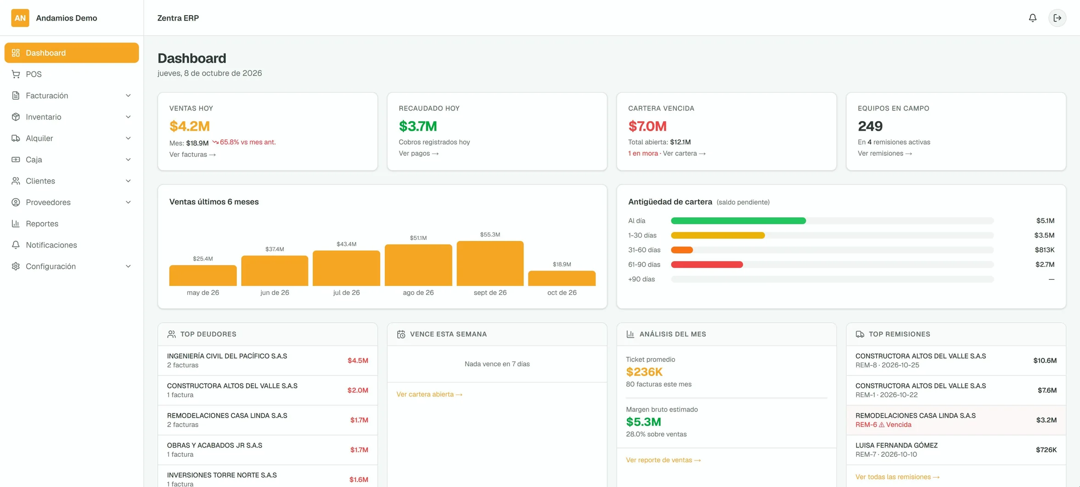Click the green Al día aging bar
Screen dimensions: 1080x487
point(738,221)
